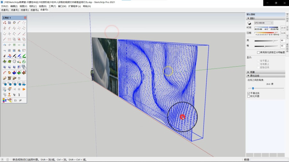289x162 pixels.
Task: Click the shield outline icon in toolbar
Action: (x=14, y=61)
